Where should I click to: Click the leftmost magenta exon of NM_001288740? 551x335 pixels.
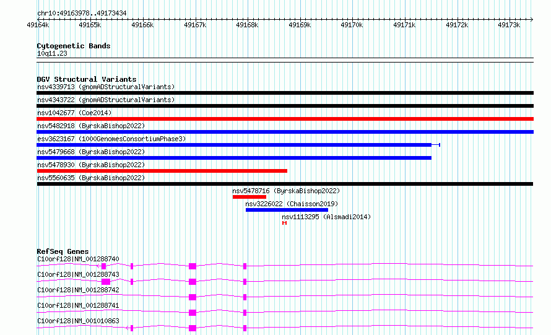[x=103, y=266]
